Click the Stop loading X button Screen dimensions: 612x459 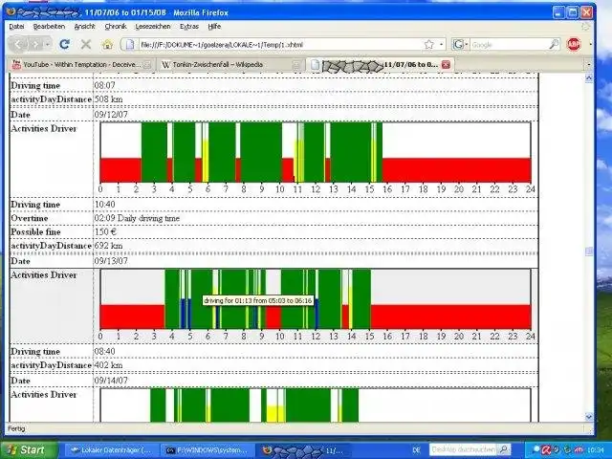click(86, 44)
